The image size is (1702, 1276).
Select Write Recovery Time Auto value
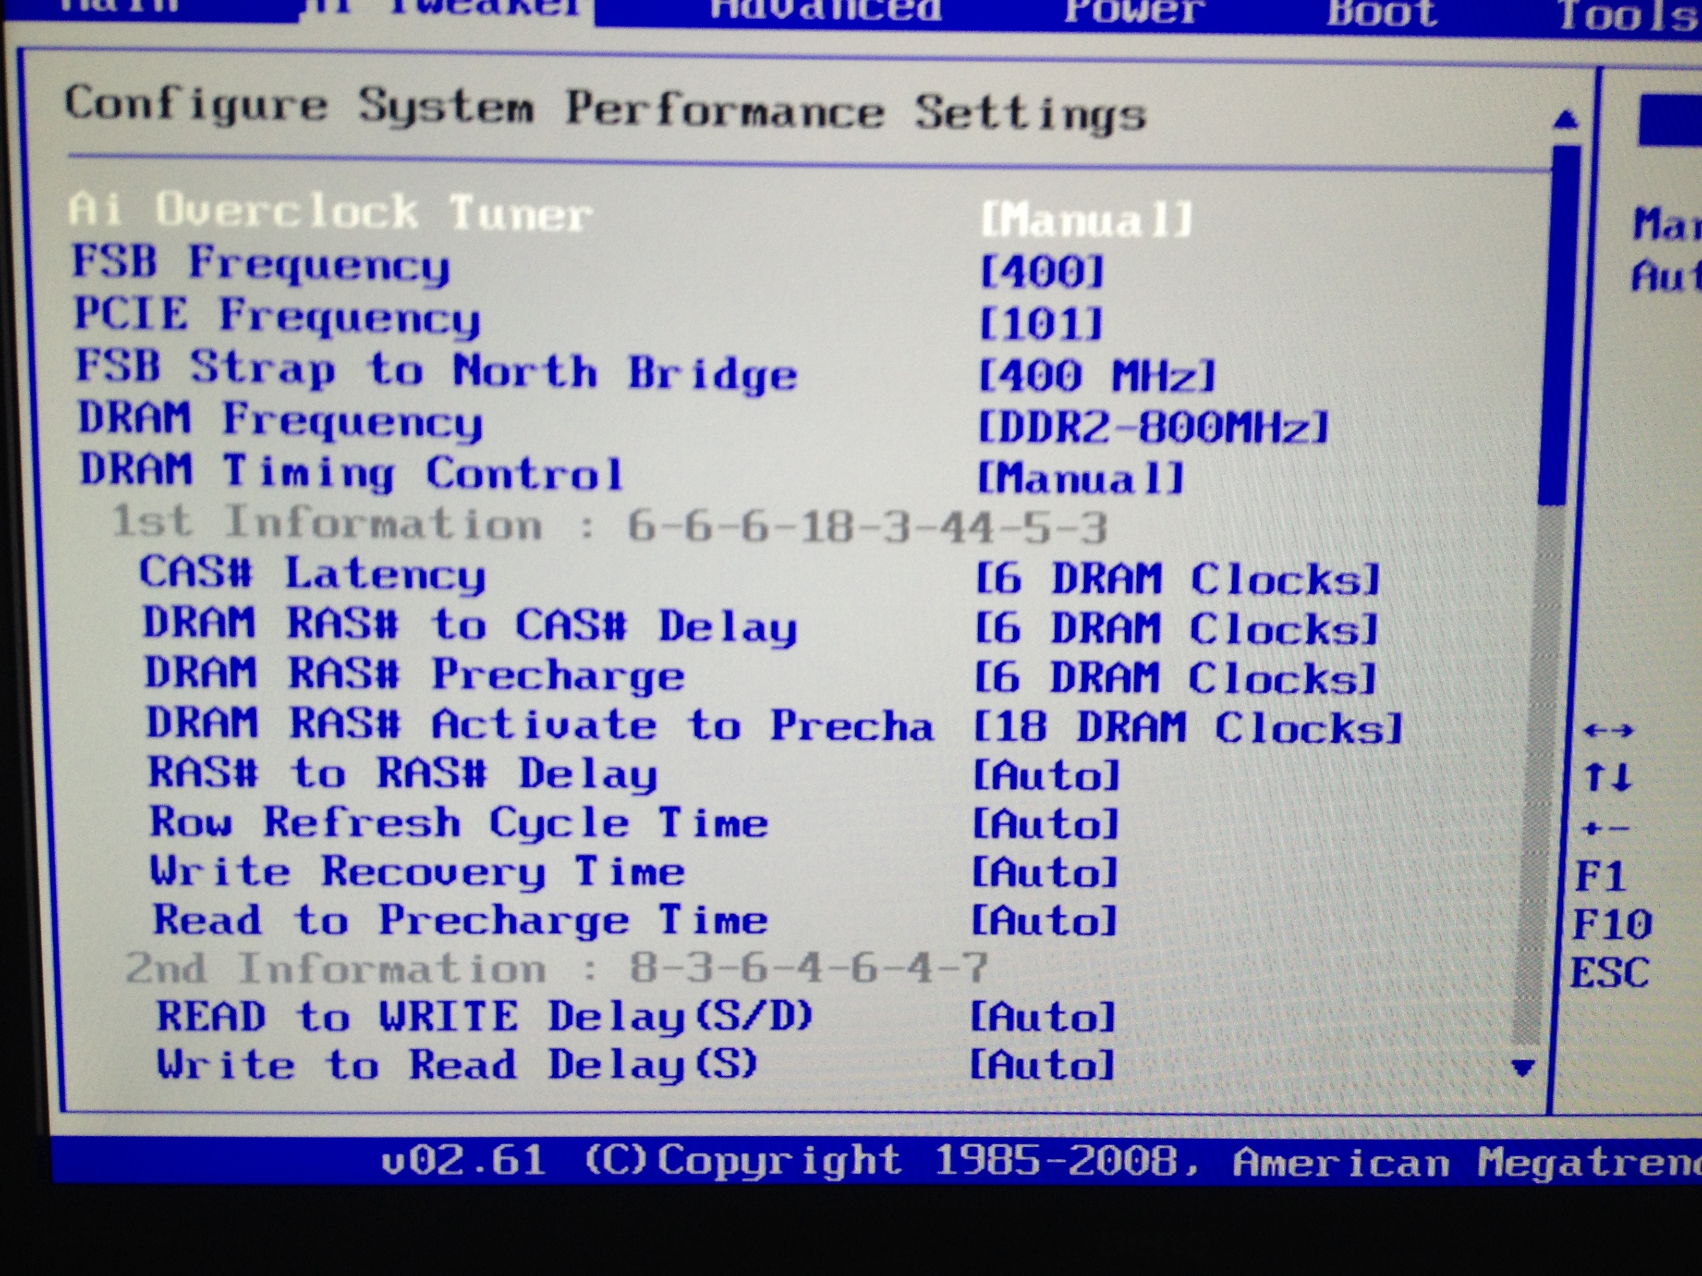pyautogui.click(x=1043, y=873)
